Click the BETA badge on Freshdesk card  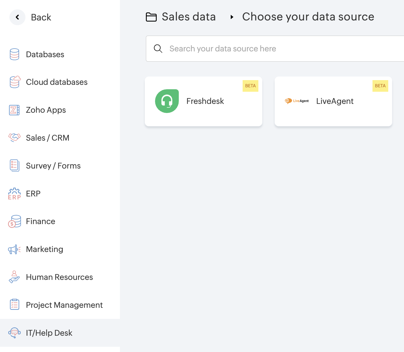click(x=250, y=86)
